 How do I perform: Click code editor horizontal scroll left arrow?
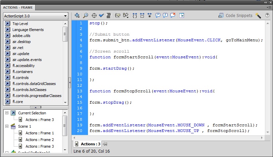[x=74, y=138]
